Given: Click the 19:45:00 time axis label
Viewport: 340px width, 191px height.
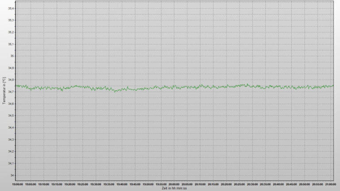Looking at the screenshot, I should (135, 184).
